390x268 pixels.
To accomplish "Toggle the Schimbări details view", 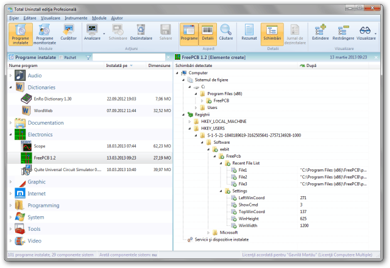I will click(272, 34).
